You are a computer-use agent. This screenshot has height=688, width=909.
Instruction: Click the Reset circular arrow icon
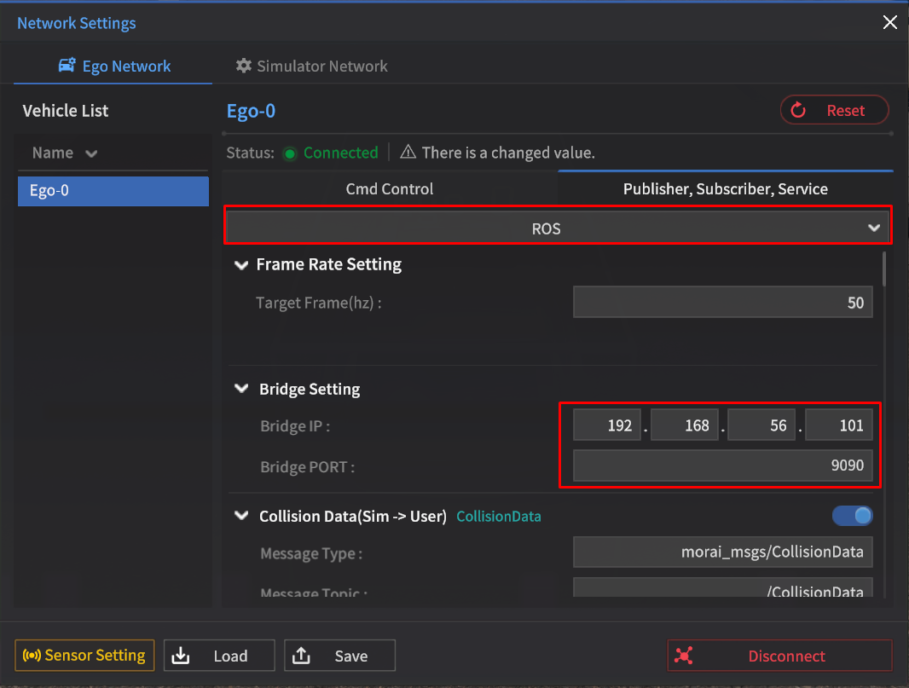(798, 110)
